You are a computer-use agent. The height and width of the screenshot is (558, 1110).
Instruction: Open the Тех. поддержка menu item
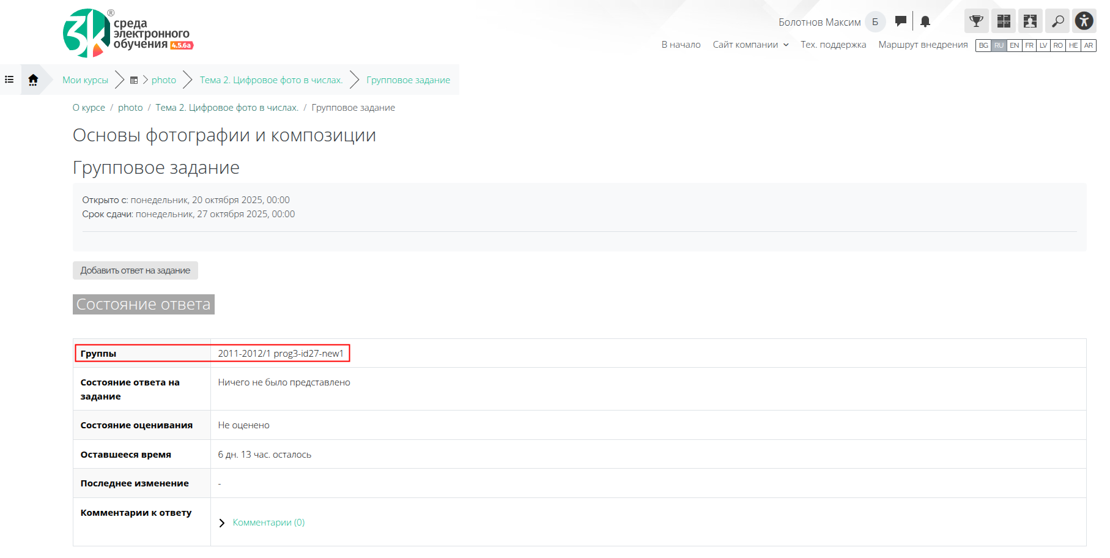point(833,45)
